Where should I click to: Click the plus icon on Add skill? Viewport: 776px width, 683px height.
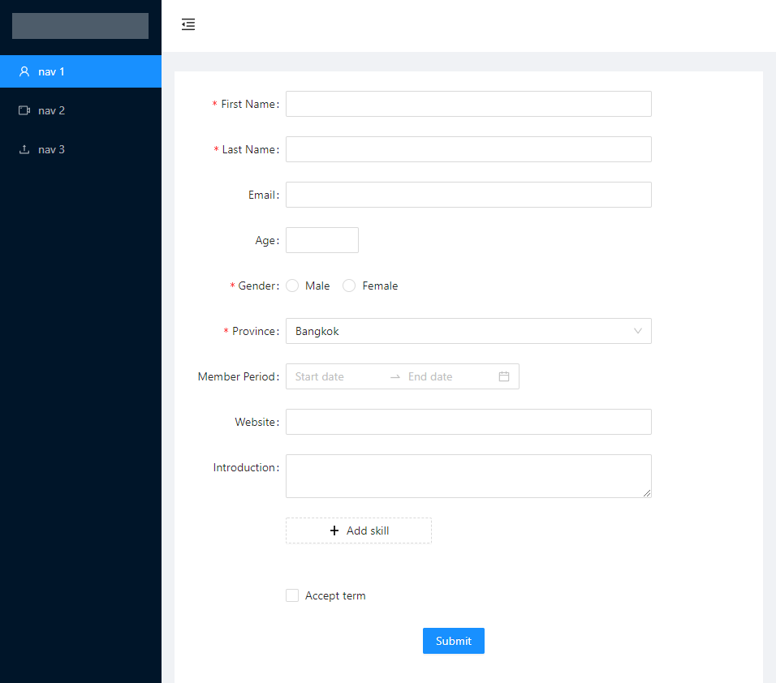(x=334, y=531)
